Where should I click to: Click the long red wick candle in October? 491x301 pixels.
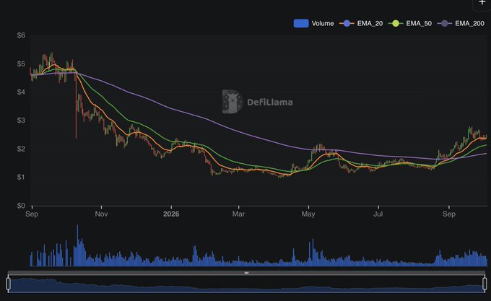[76, 105]
